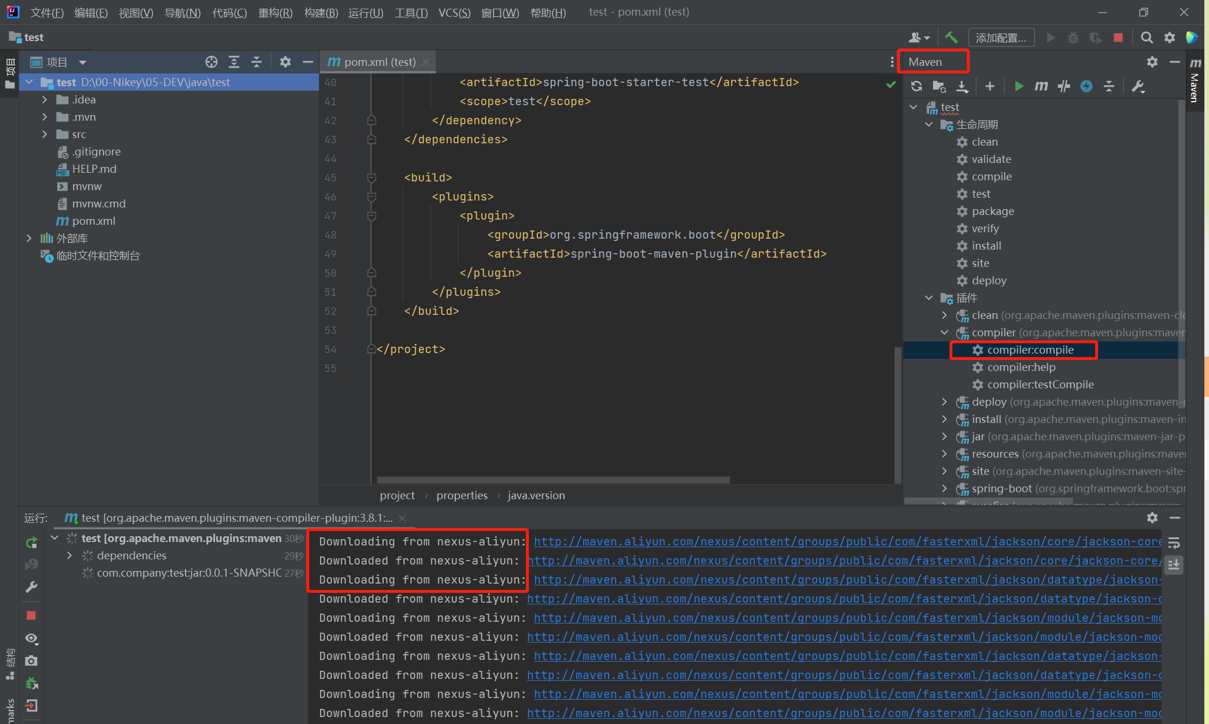Screen dimensions: 1209x724
Task: Reload all Maven projects icon
Action: [917, 86]
